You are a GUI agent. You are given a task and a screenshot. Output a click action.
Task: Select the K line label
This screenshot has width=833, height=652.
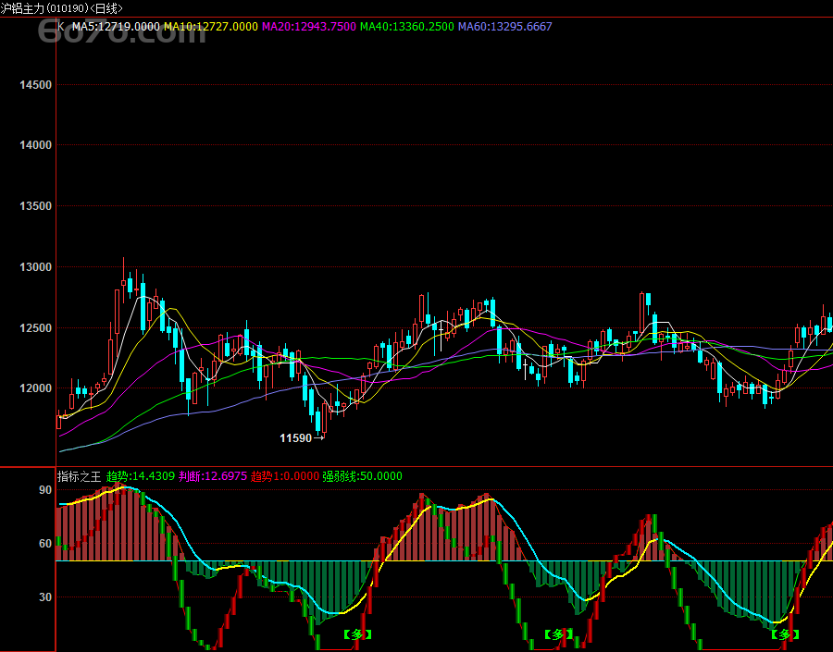coord(61,27)
